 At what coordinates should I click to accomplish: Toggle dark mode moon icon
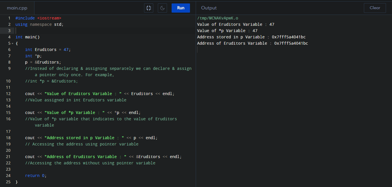coord(162,8)
